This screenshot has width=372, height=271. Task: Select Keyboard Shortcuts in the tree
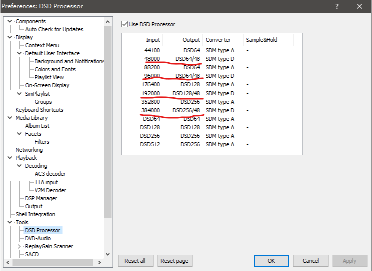click(39, 110)
